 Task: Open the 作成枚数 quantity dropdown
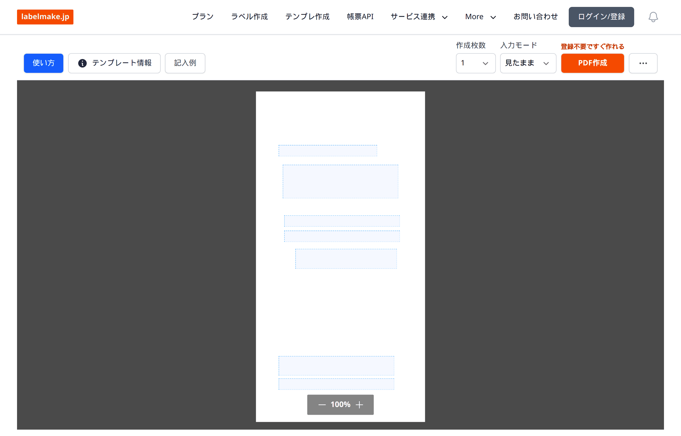click(x=476, y=63)
